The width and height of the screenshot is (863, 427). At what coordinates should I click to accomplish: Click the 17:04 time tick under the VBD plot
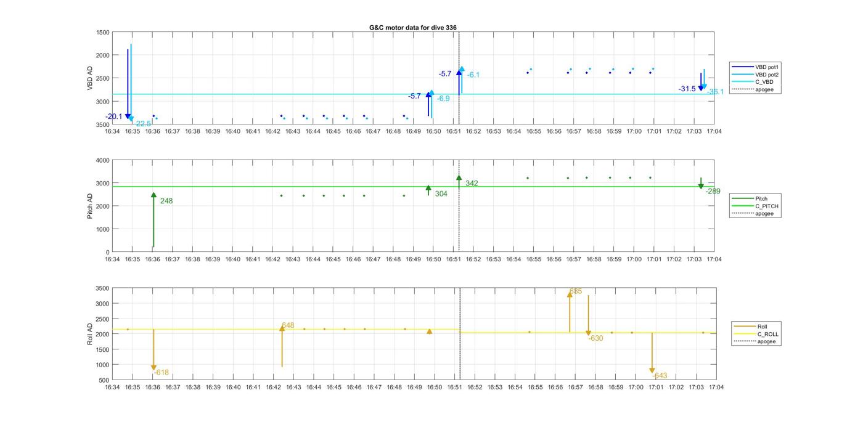pyautogui.click(x=714, y=131)
